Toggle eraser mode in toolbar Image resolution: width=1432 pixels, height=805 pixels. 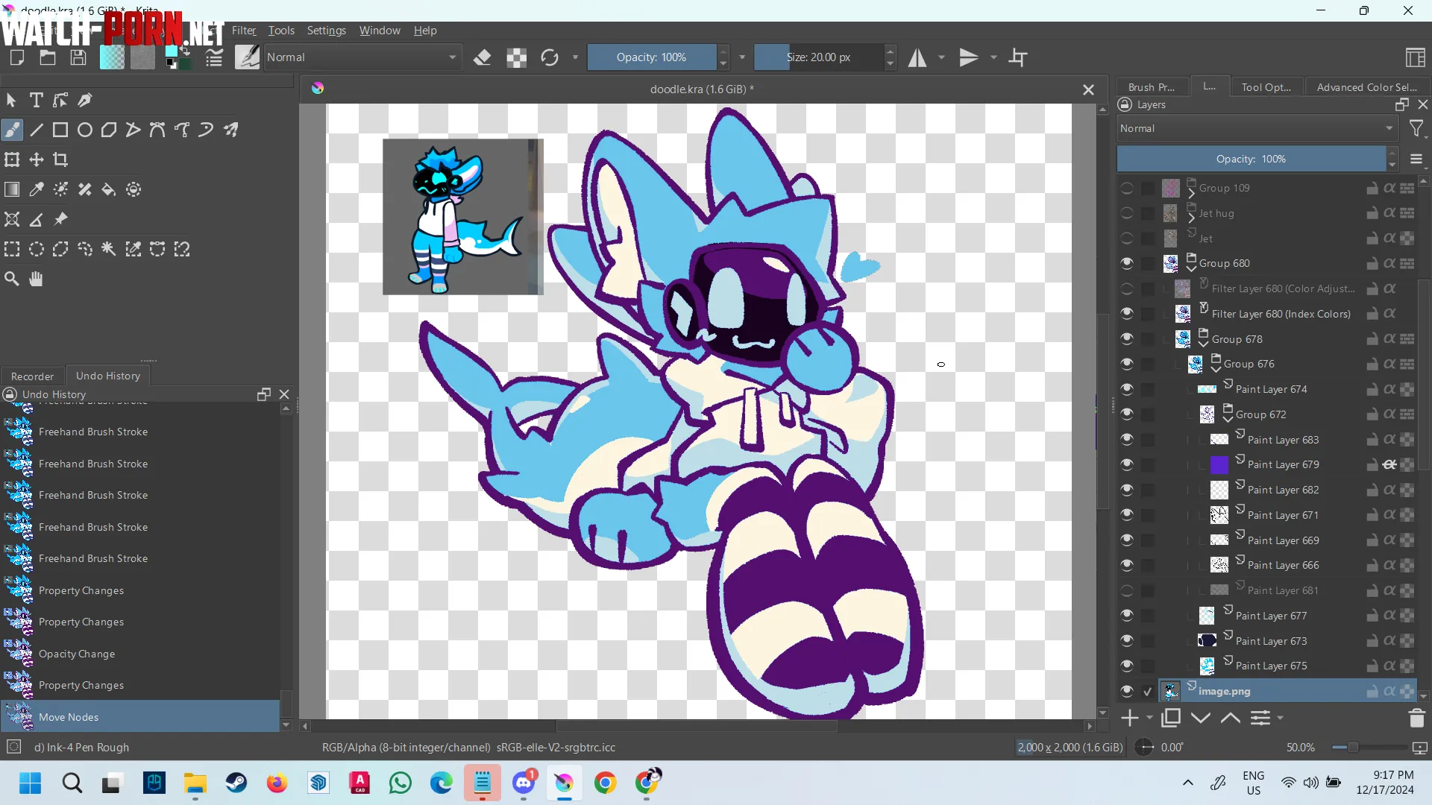(x=483, y=57)
